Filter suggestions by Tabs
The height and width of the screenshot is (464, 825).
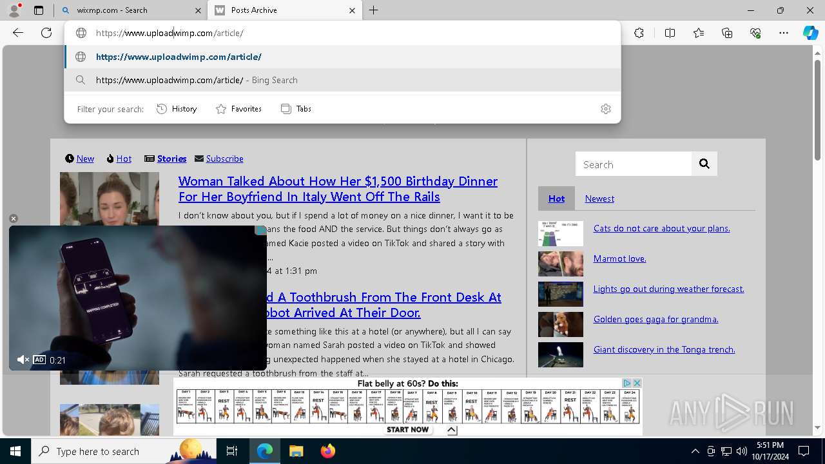[x=296, y=109]
